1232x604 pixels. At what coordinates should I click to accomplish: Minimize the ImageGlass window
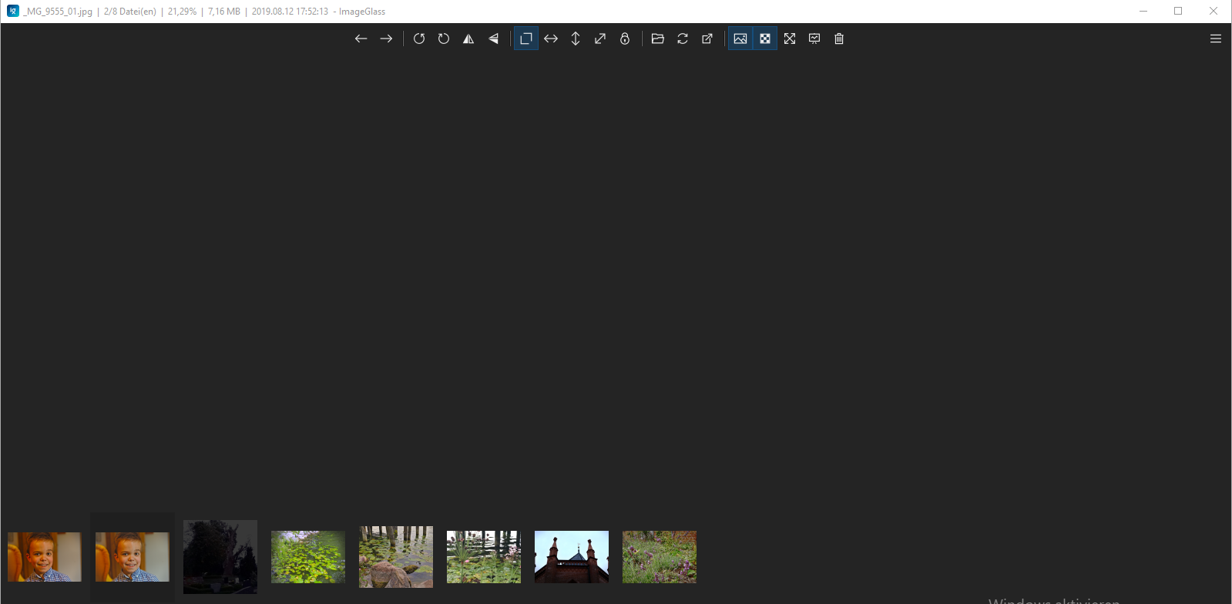coord(1143,11)
